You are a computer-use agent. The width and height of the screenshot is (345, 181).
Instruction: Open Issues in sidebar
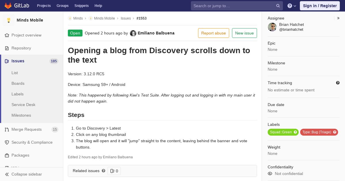[x=18, y=61]
